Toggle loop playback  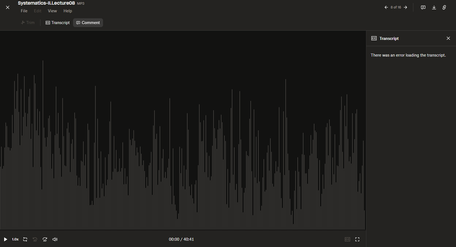25,239
